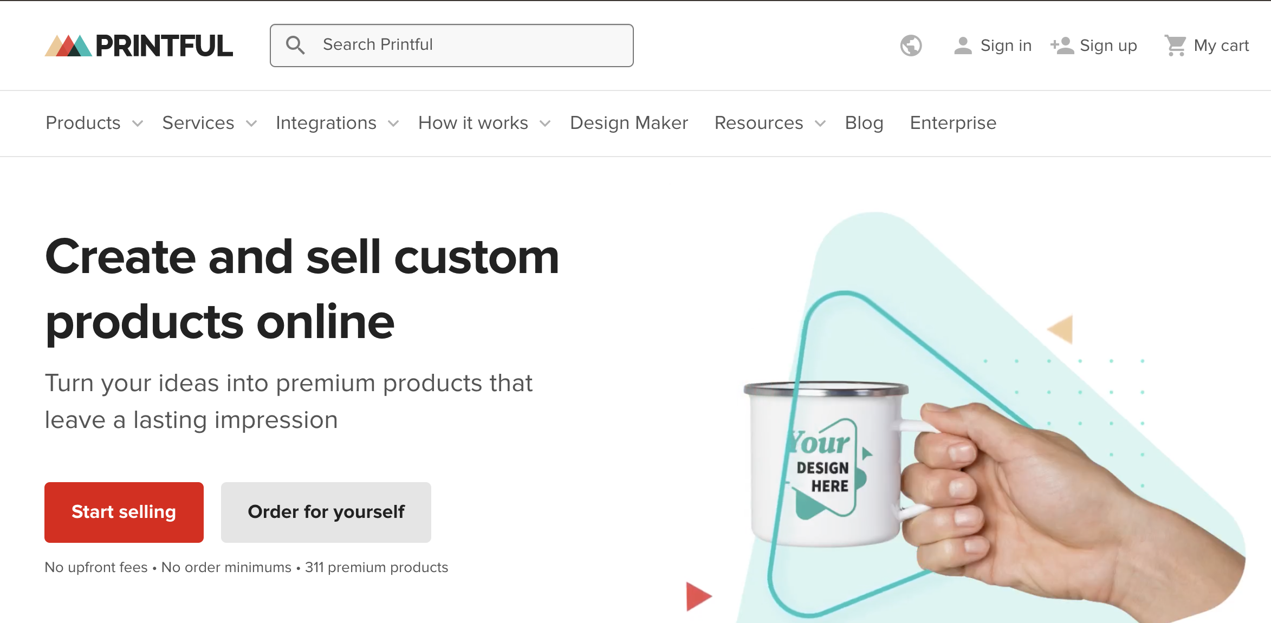Click the Printful mountain logo

(69, 46)
